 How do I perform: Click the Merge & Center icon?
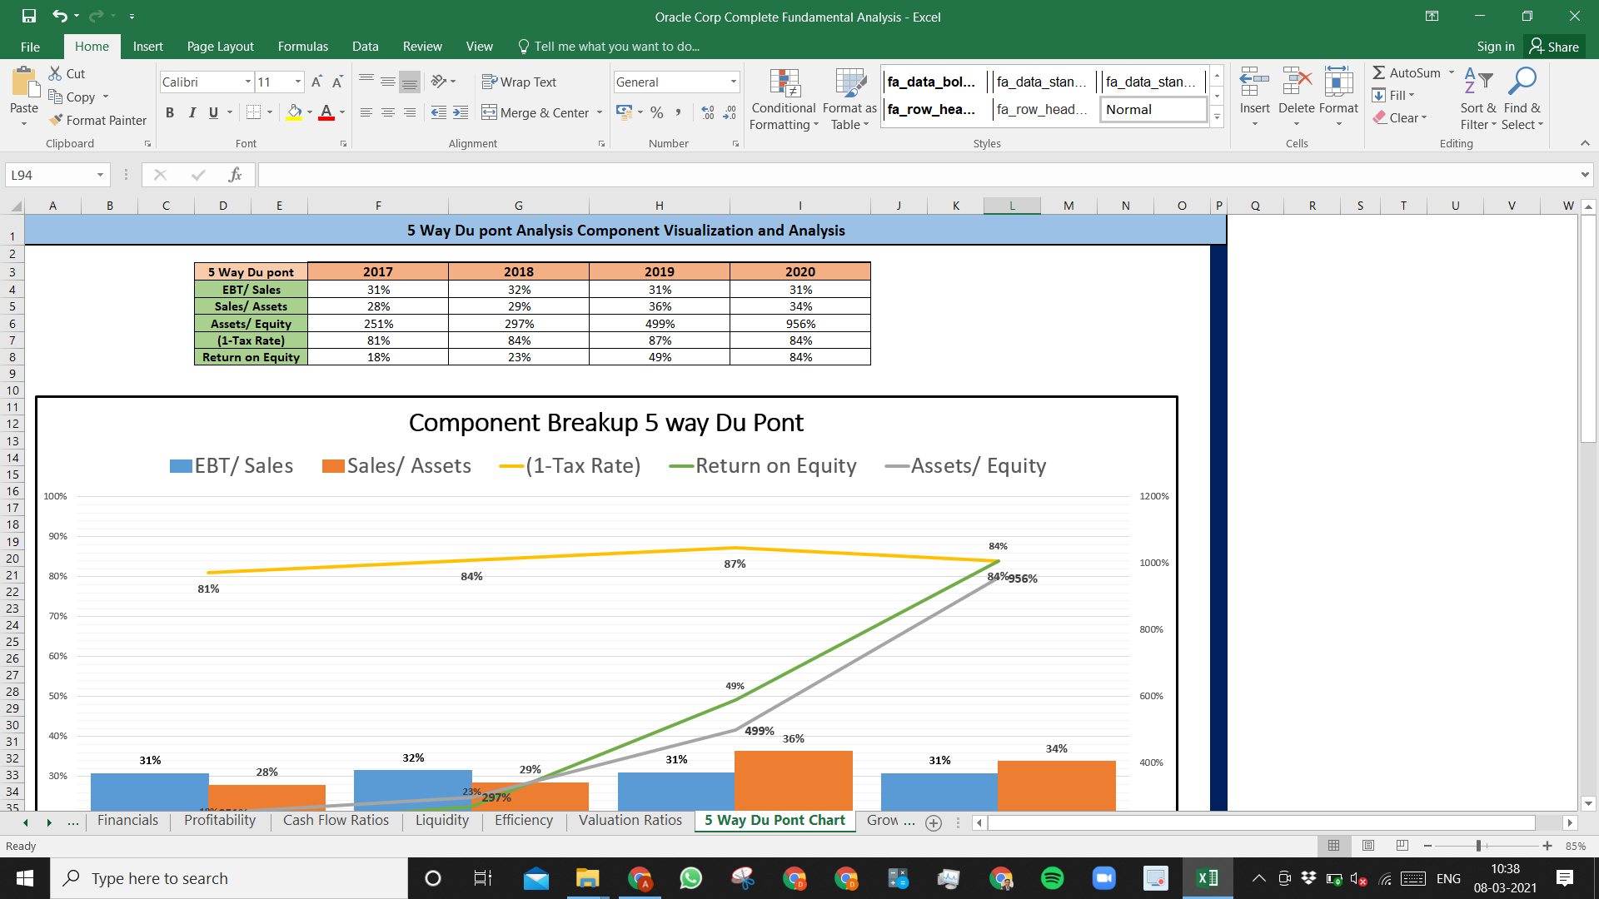click(x=489, y=112)
